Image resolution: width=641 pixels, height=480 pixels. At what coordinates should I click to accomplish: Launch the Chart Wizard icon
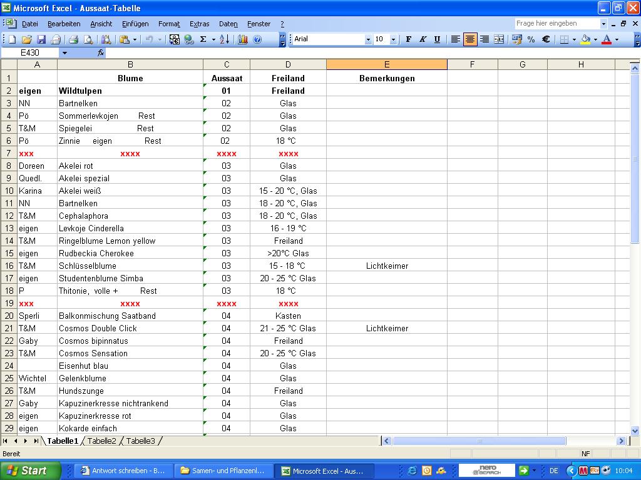click(x=243, y=39)
